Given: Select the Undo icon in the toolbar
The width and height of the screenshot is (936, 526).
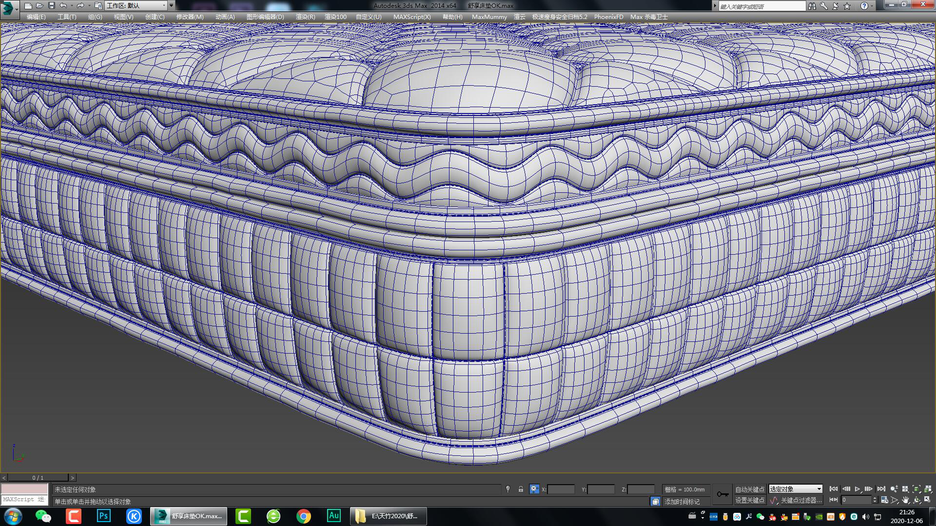Looking at the screenshot, I should tap(63, 6).
